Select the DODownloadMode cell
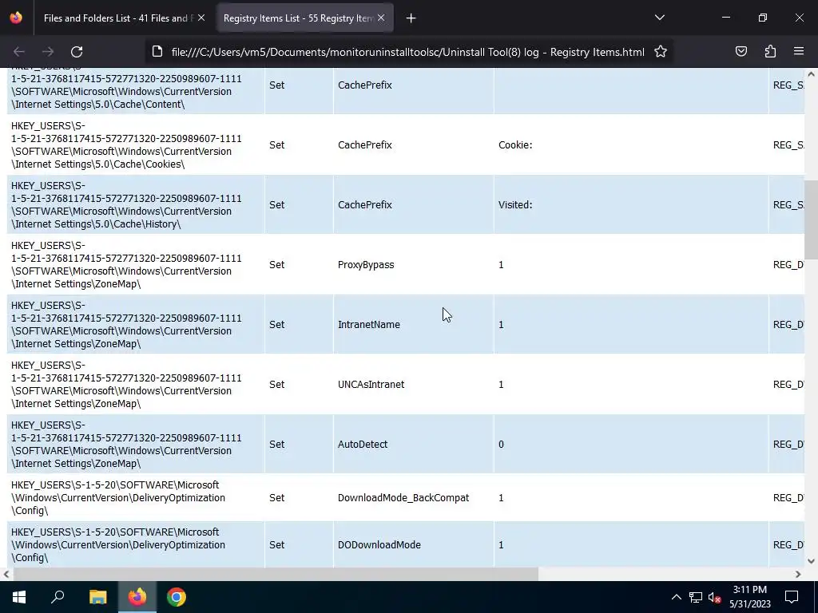 (x=413, y=544)
